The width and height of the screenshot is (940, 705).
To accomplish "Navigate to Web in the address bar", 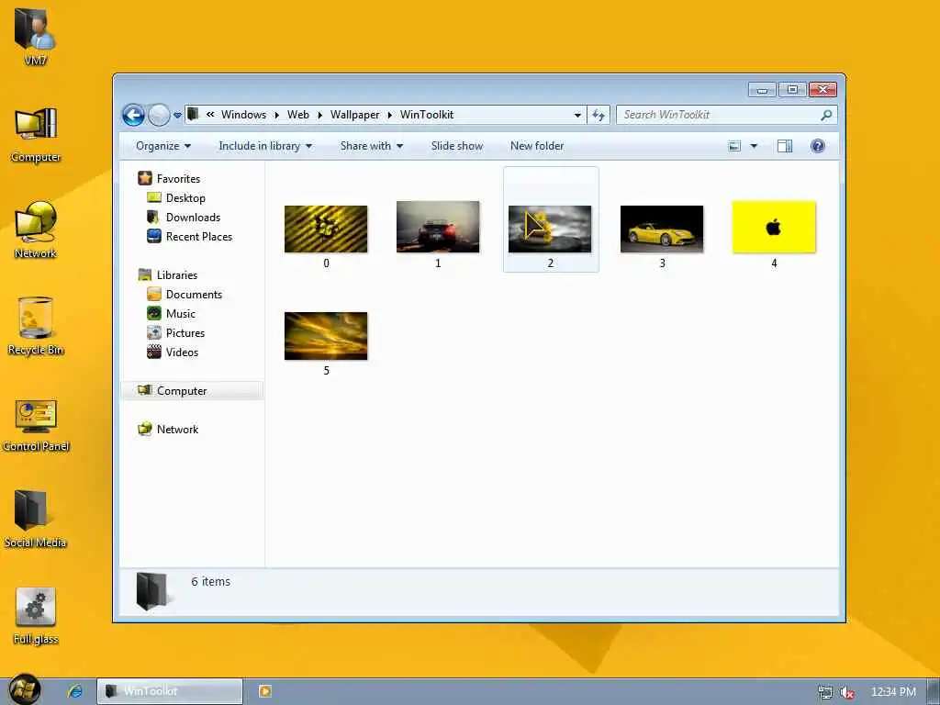I will pos(298,115).
